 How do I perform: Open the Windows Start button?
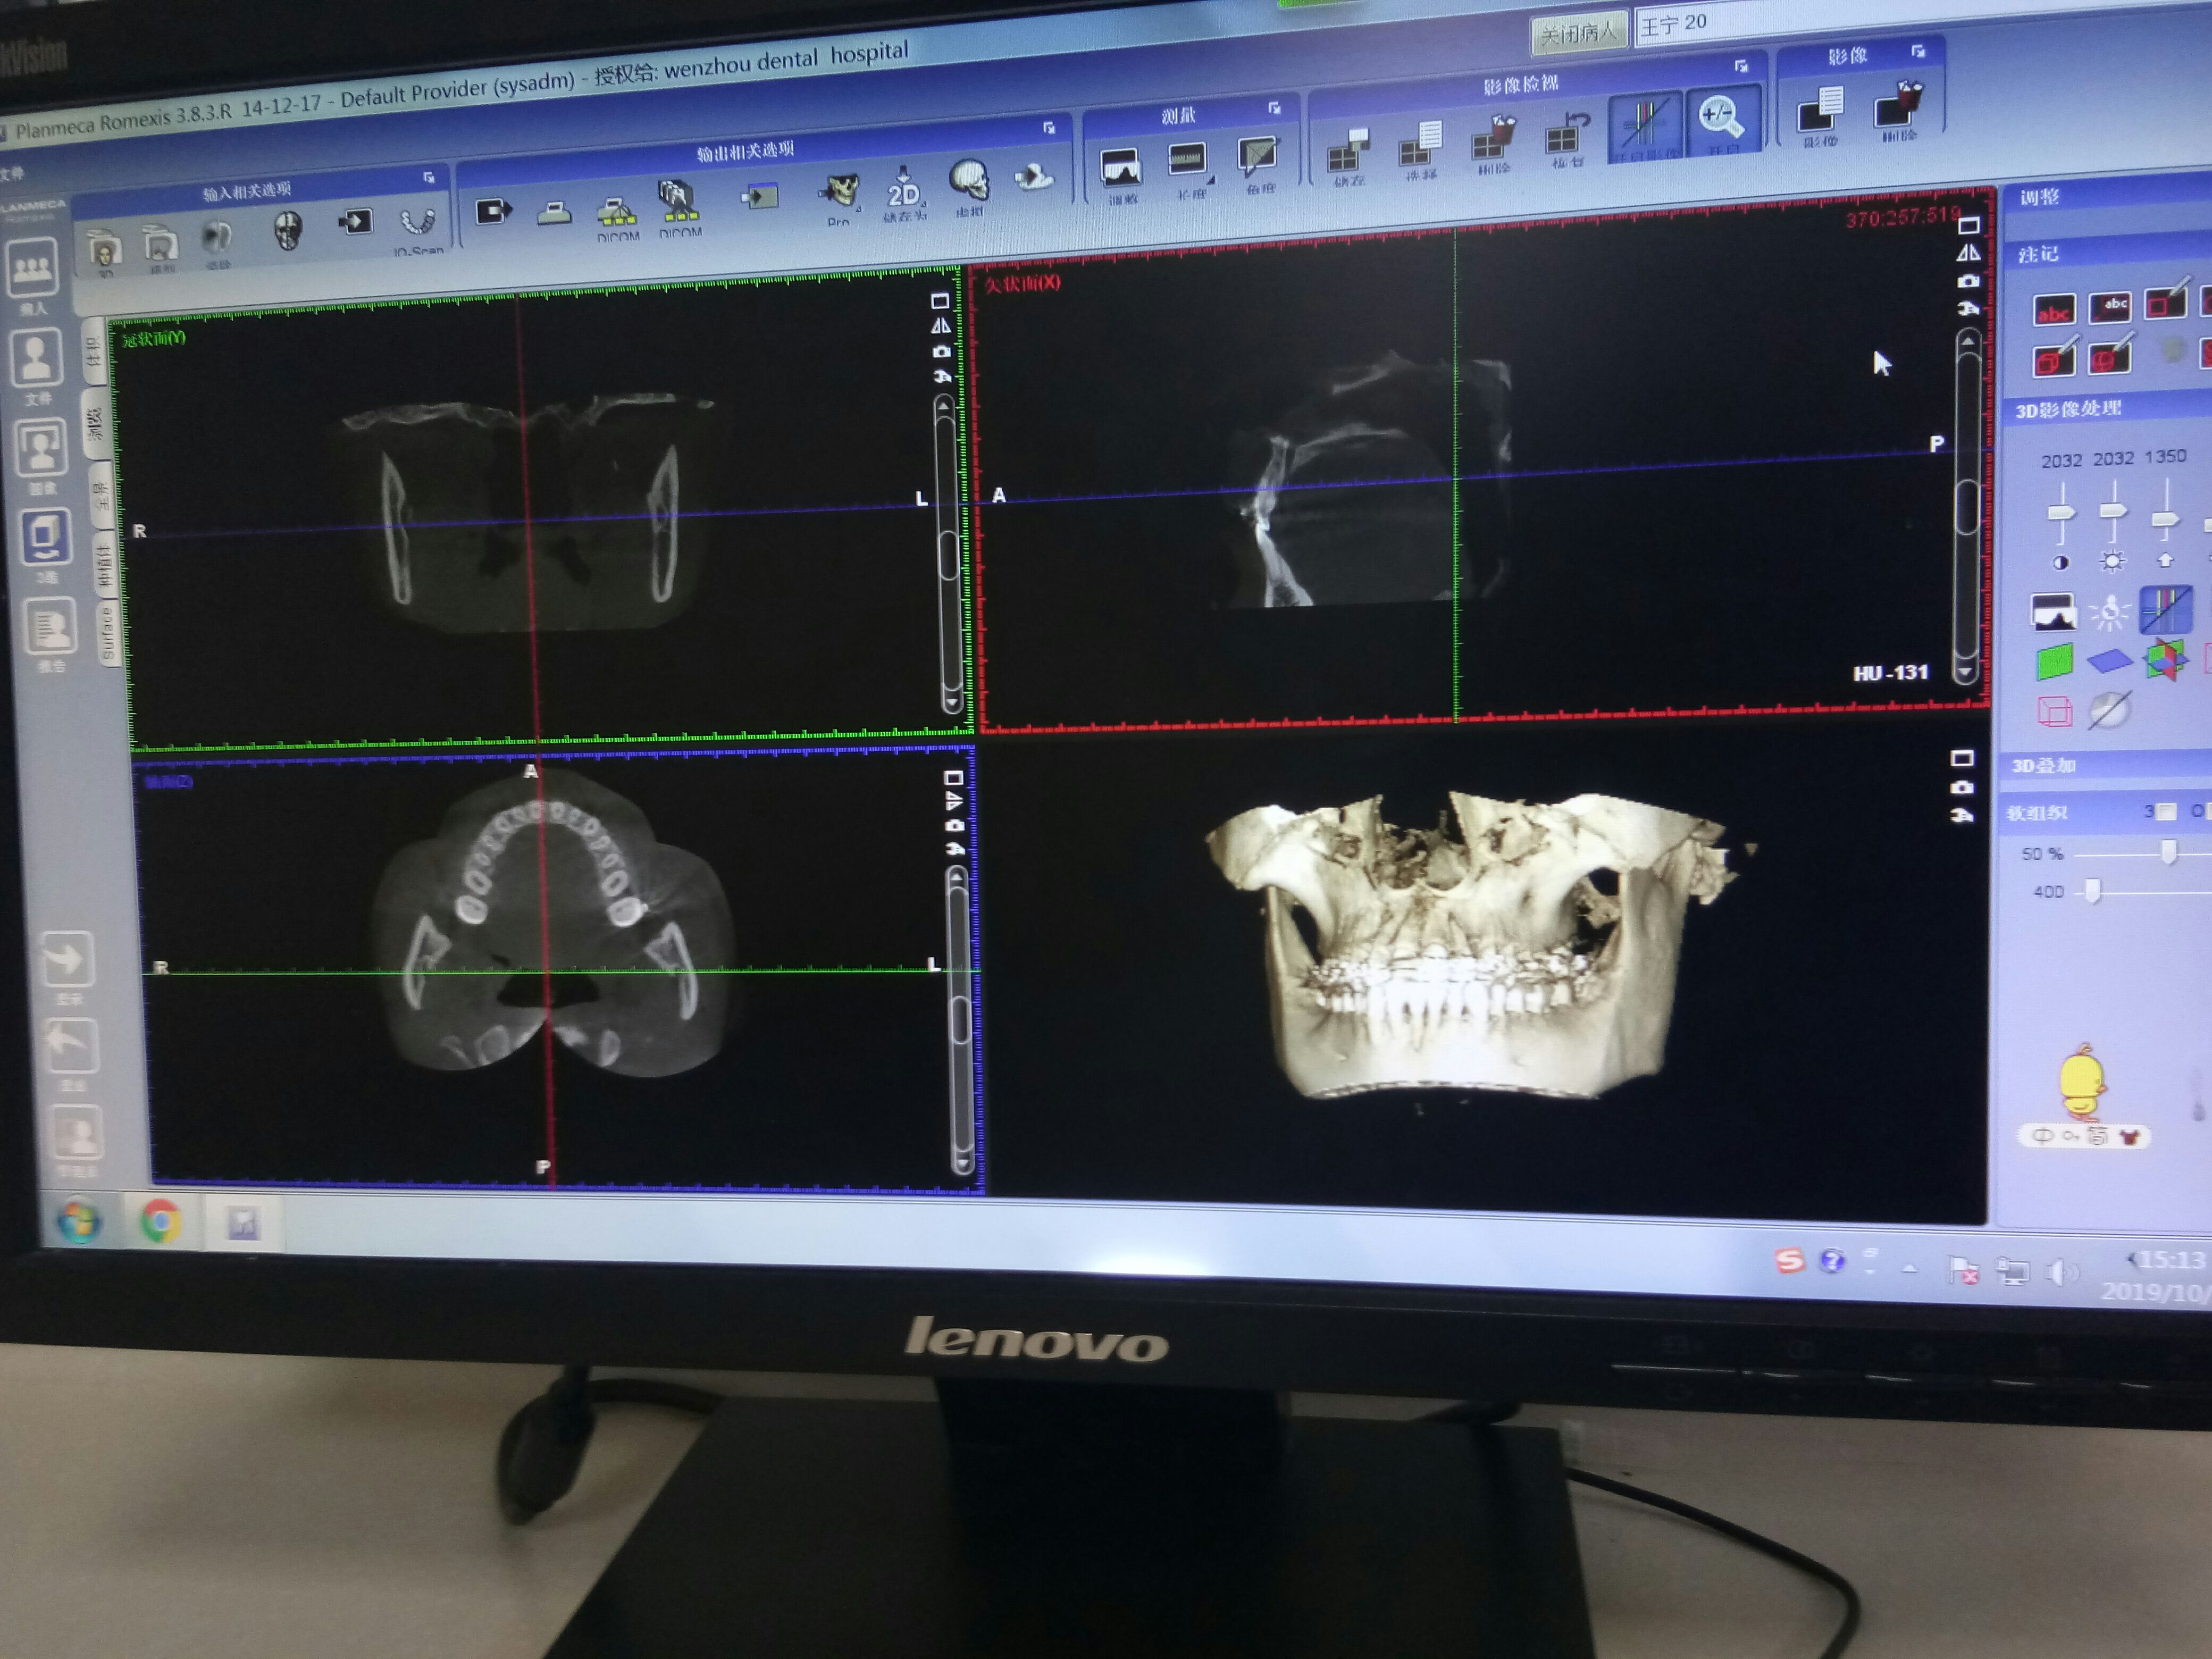[79, 1221]
